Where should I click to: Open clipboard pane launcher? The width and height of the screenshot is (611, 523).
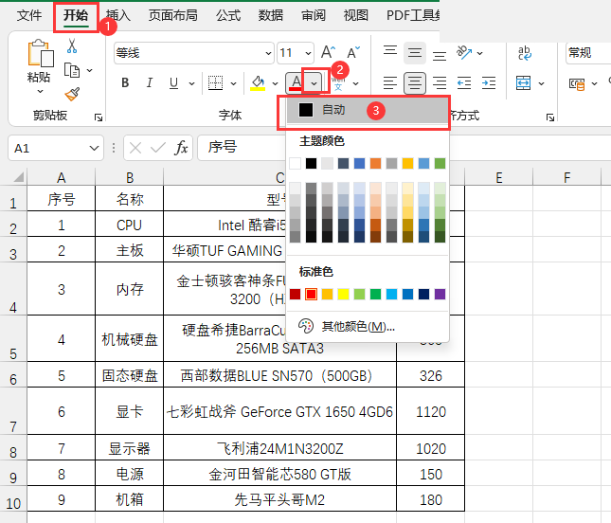click(x=99, y=117)
